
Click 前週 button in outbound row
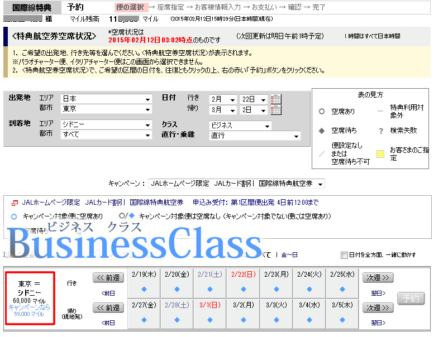pos(108,277)
